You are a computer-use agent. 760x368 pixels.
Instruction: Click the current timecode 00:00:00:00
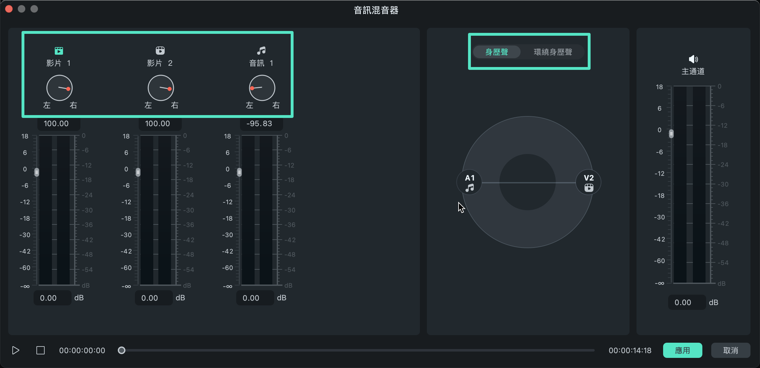click(x=82, y=350)
